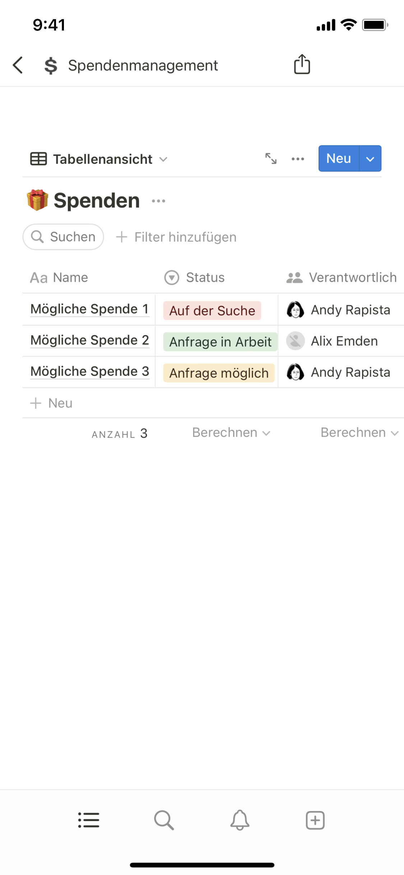
Task: Expand Berechnen under the Status column
Action: click(231, 433)
